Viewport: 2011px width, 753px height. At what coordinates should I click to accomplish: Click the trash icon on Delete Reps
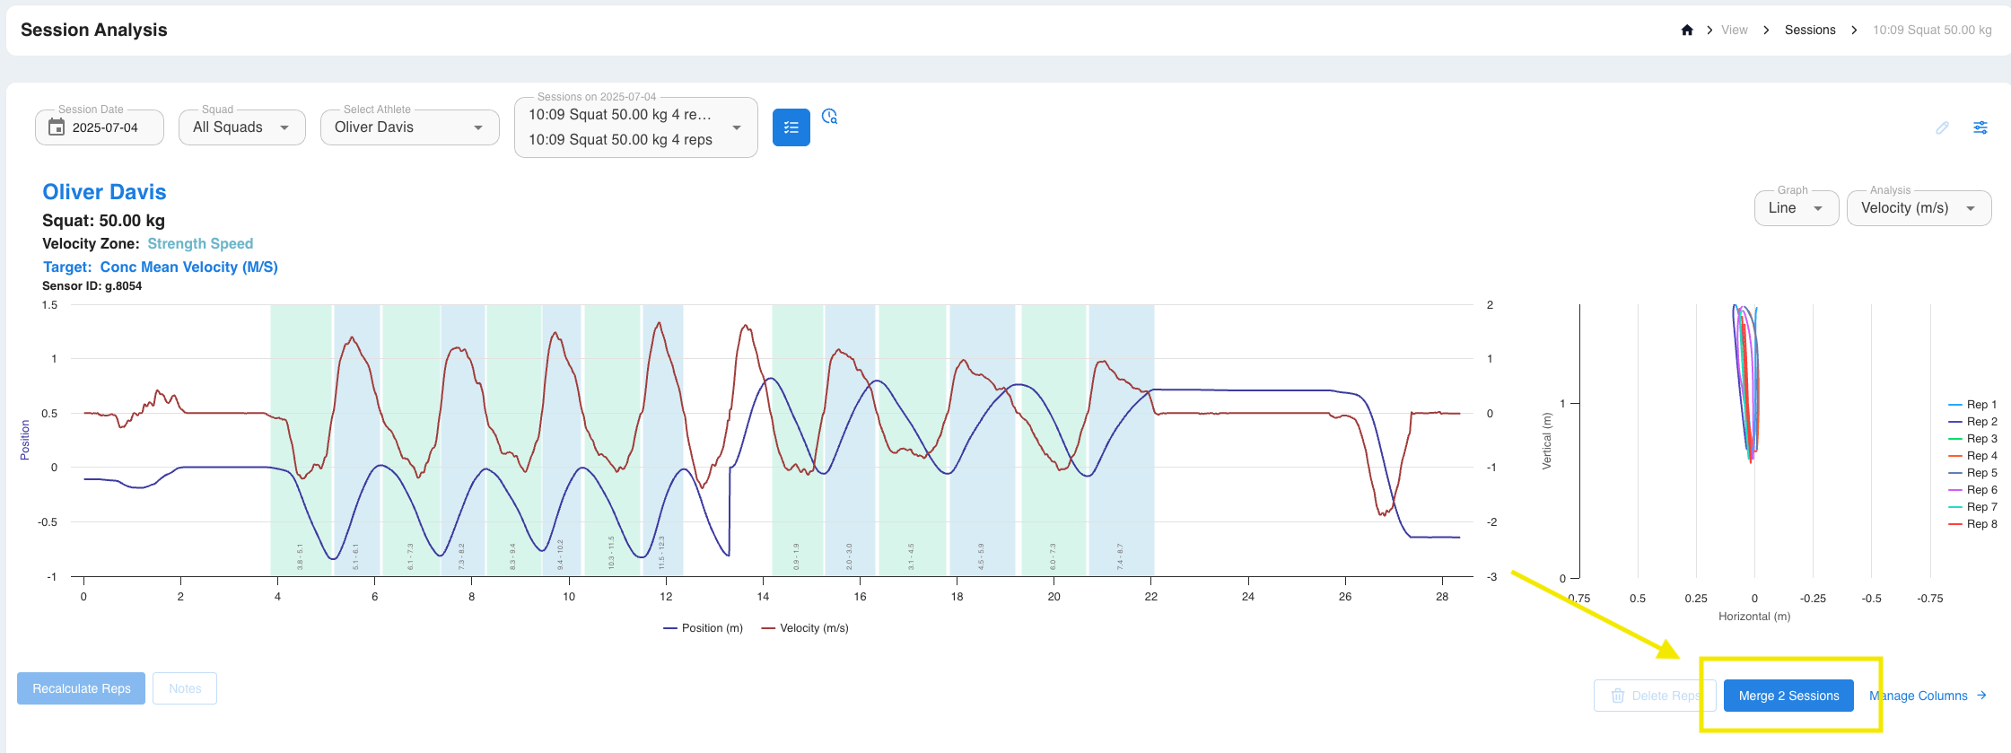pos(1618,696)
